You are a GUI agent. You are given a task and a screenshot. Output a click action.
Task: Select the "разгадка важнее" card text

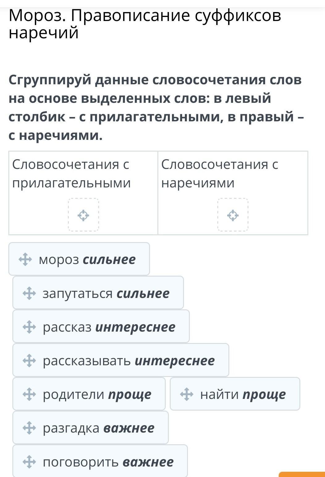pos(98,428)
